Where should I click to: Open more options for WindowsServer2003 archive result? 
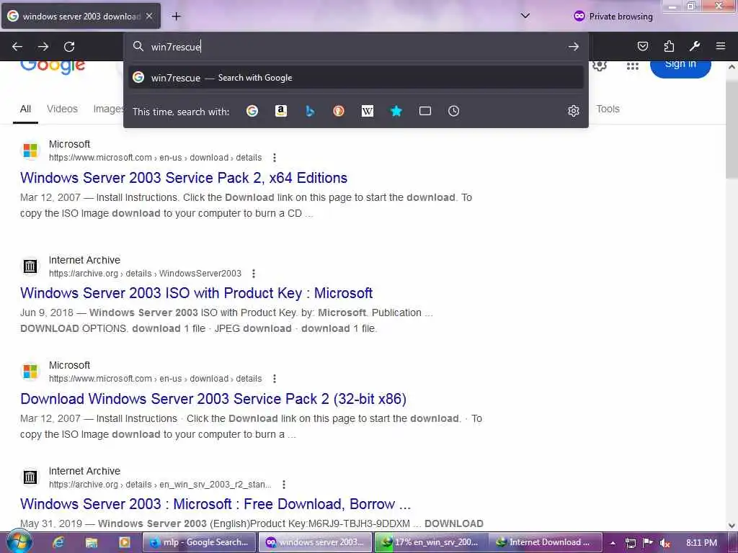(254, 273)
